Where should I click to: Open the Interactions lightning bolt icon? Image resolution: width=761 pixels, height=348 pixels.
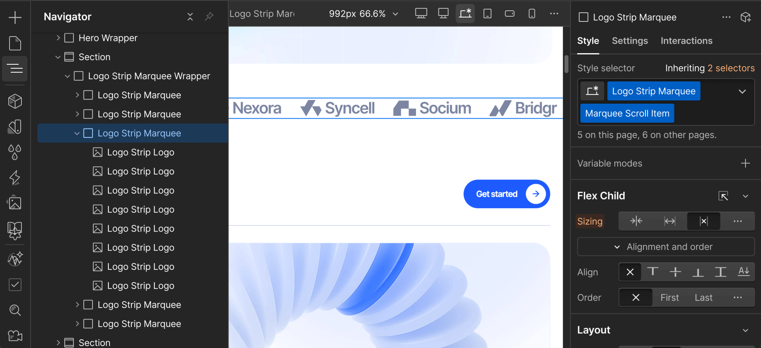pyautogui.click(x=15, y=178)
